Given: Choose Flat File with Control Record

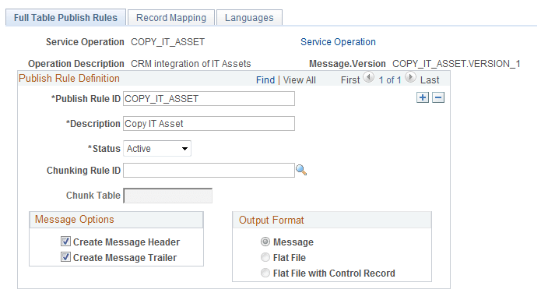Looking at the screenshot, I should [265, 273].
